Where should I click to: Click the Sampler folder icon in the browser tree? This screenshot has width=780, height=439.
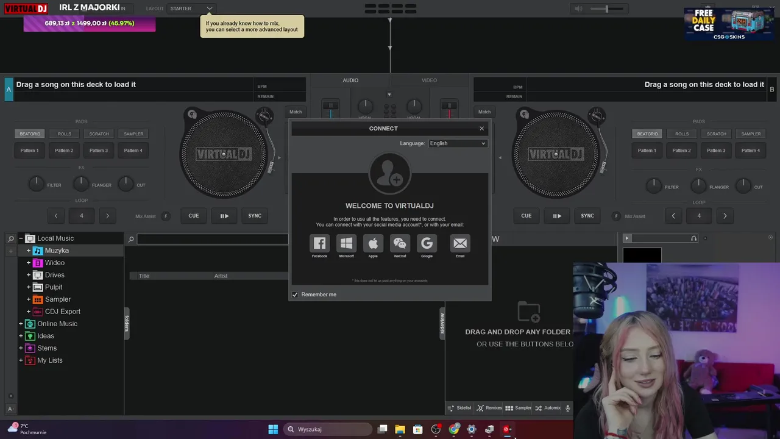point(38,299)
